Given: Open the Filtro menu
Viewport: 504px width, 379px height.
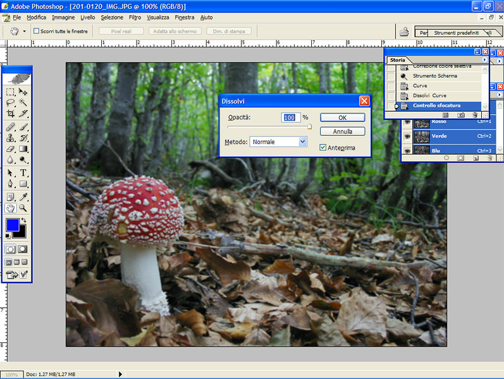Looking at the screenshot, I should (135, 17).
